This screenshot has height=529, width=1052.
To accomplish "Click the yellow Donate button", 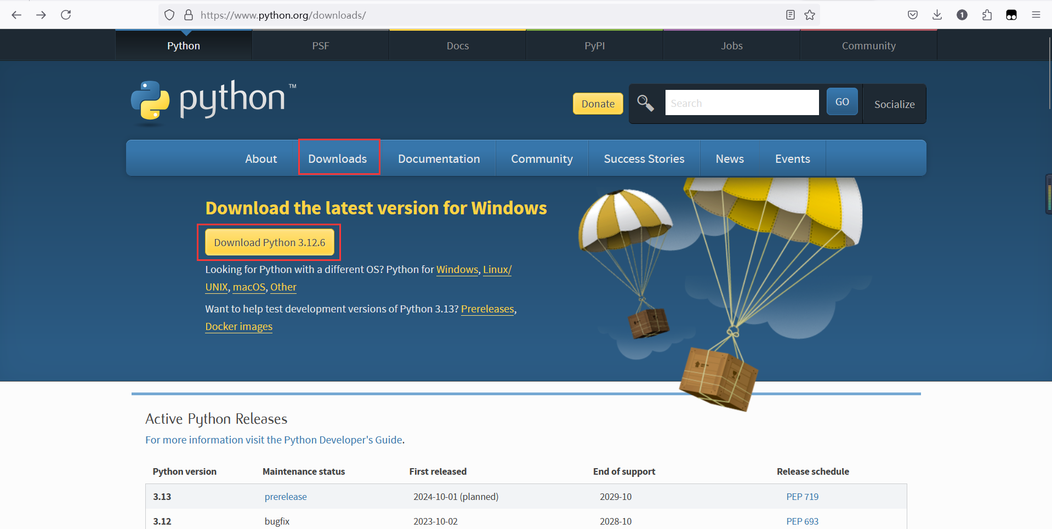I will pyautogui.click(x=598, y=104).
